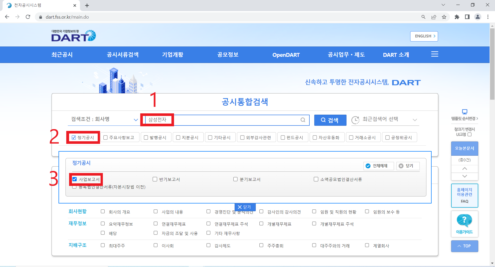Toggle browser side panel
495x267 pixels.
pos(467,17)
